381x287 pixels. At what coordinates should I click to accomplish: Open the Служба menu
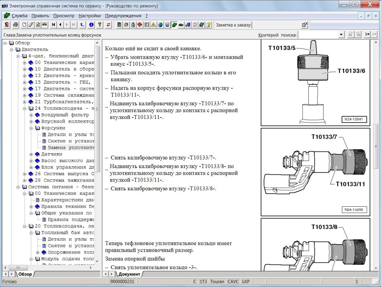click(x=19, y=16)
